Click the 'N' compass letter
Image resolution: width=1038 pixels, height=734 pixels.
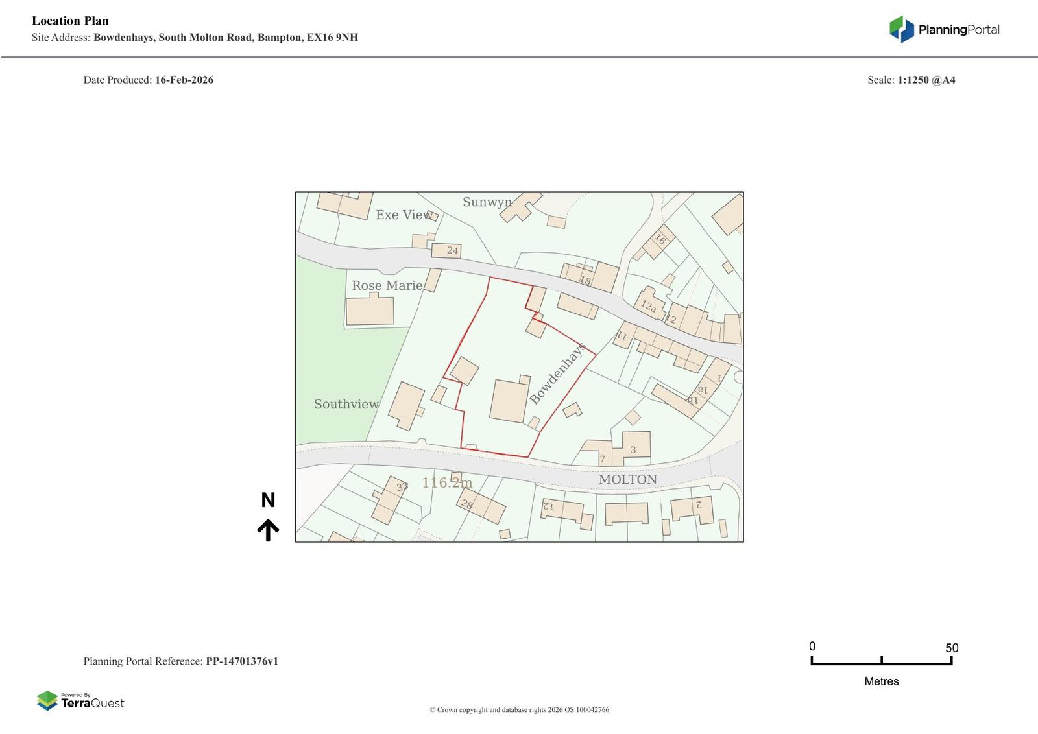(268, 500)
